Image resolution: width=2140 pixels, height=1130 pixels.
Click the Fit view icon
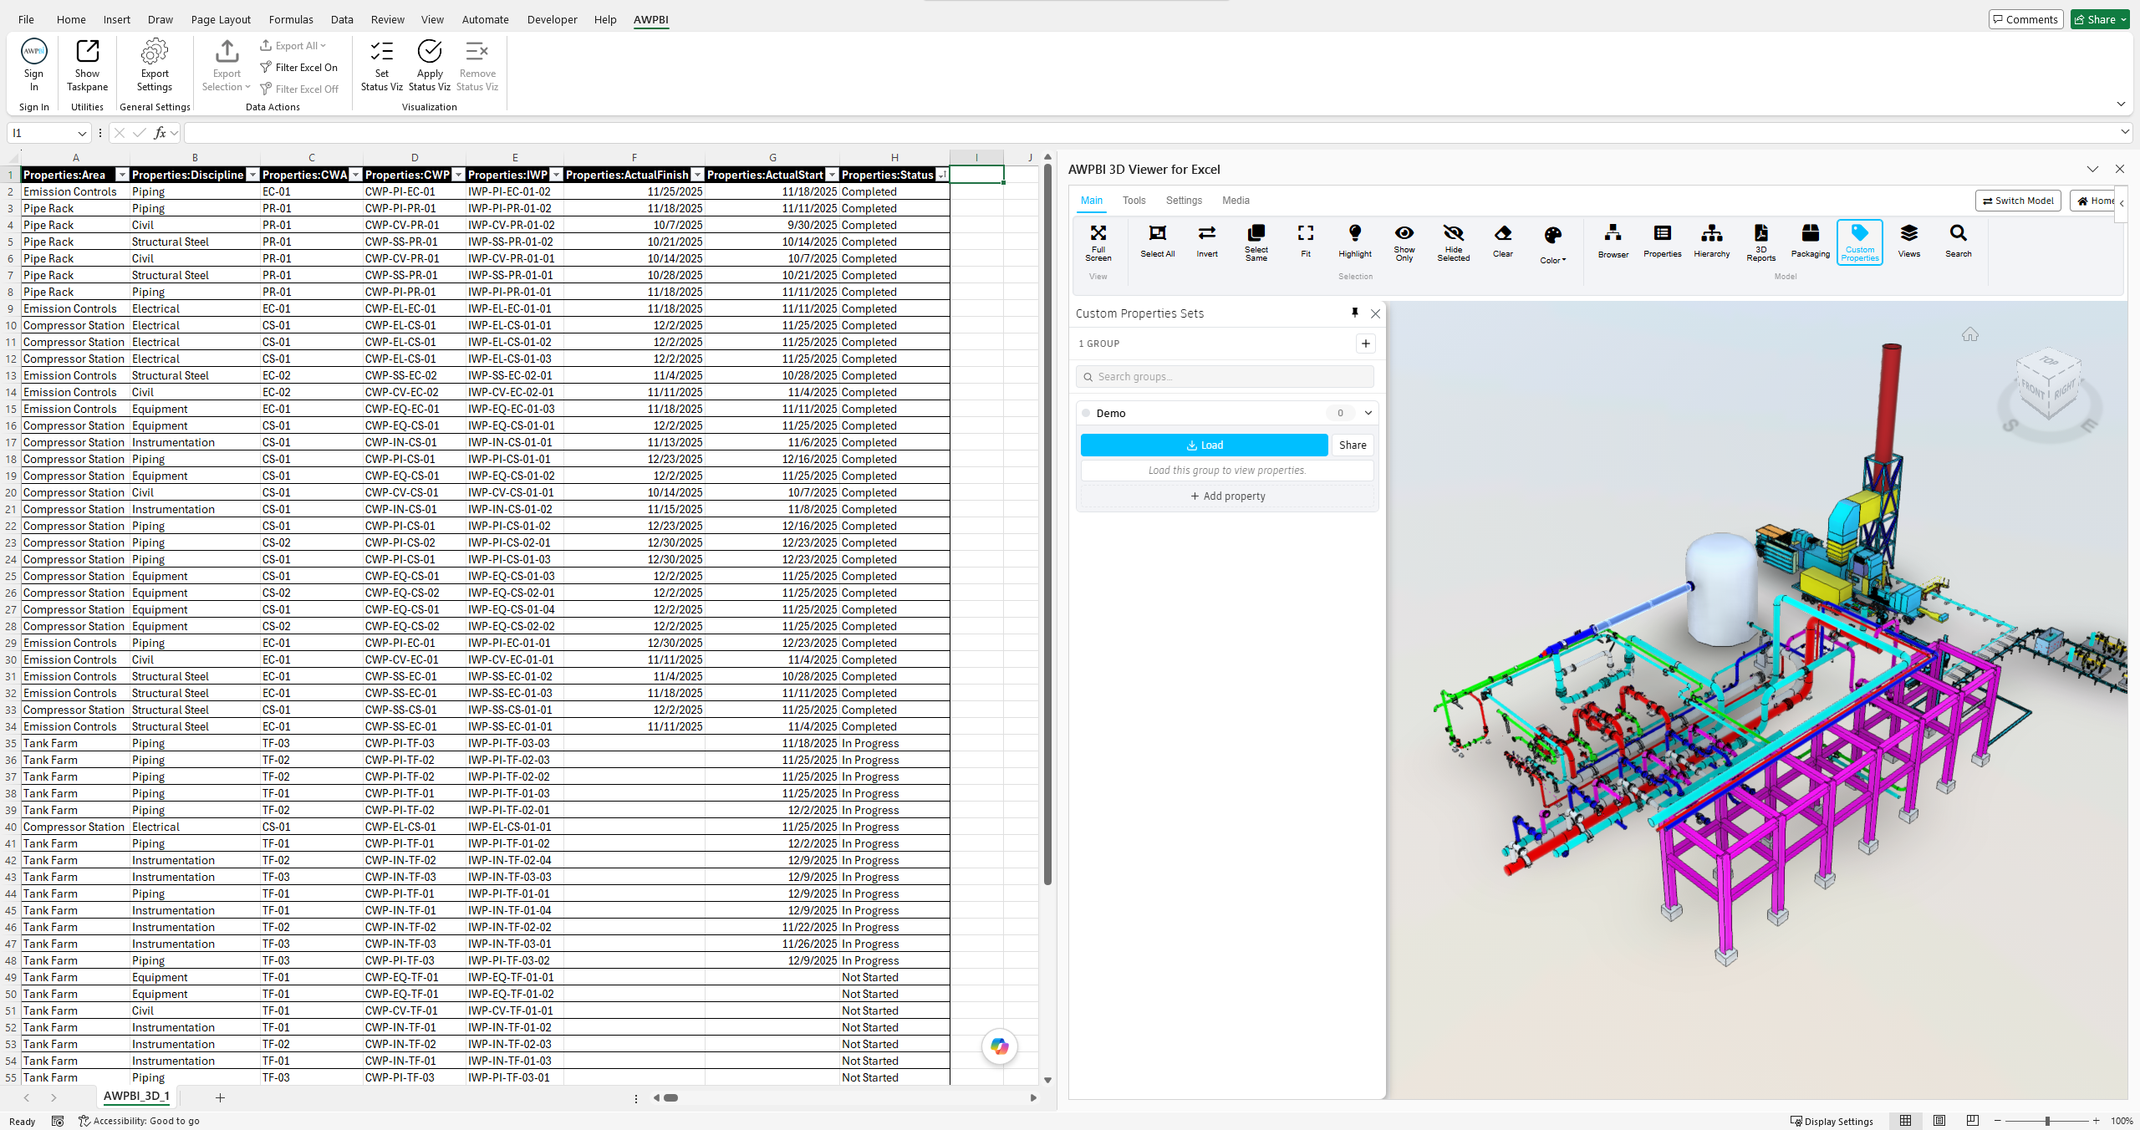click(x=1306, y=233)
